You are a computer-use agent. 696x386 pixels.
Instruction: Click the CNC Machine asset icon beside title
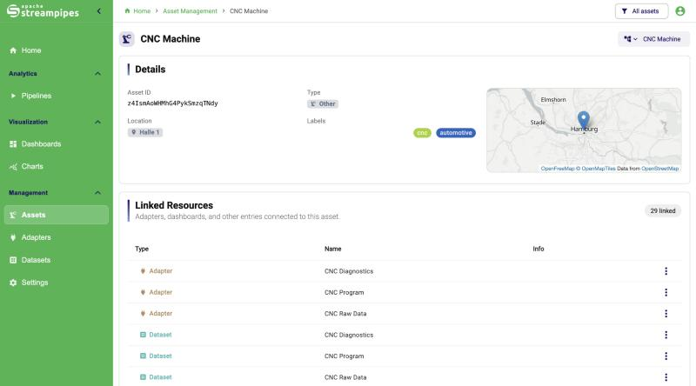click(127, 39)
